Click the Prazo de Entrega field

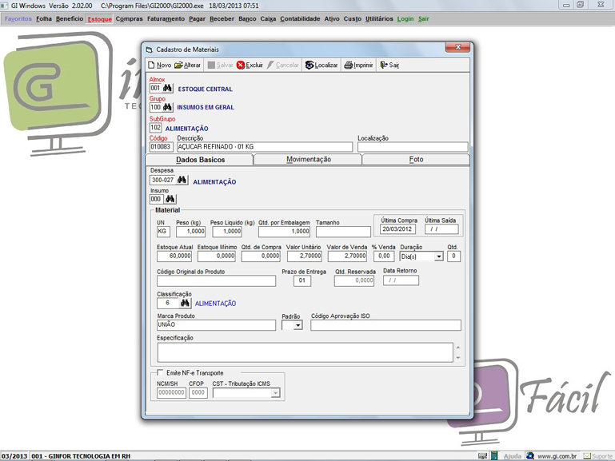(302, 280)
